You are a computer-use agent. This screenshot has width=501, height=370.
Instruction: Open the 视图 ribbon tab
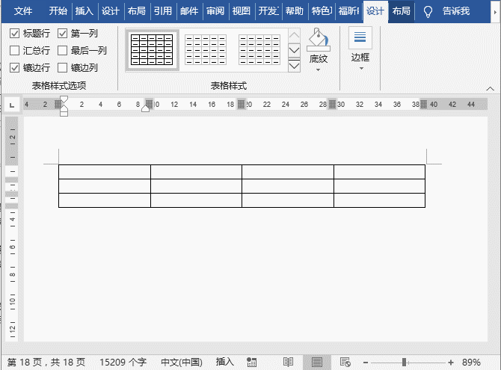pos(242,11)
